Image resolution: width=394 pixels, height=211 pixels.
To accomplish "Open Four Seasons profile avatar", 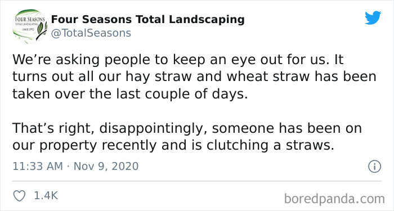I will (30, 26).
